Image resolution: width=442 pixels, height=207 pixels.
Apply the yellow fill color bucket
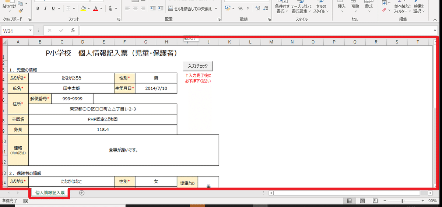click(x=83, y=8)
